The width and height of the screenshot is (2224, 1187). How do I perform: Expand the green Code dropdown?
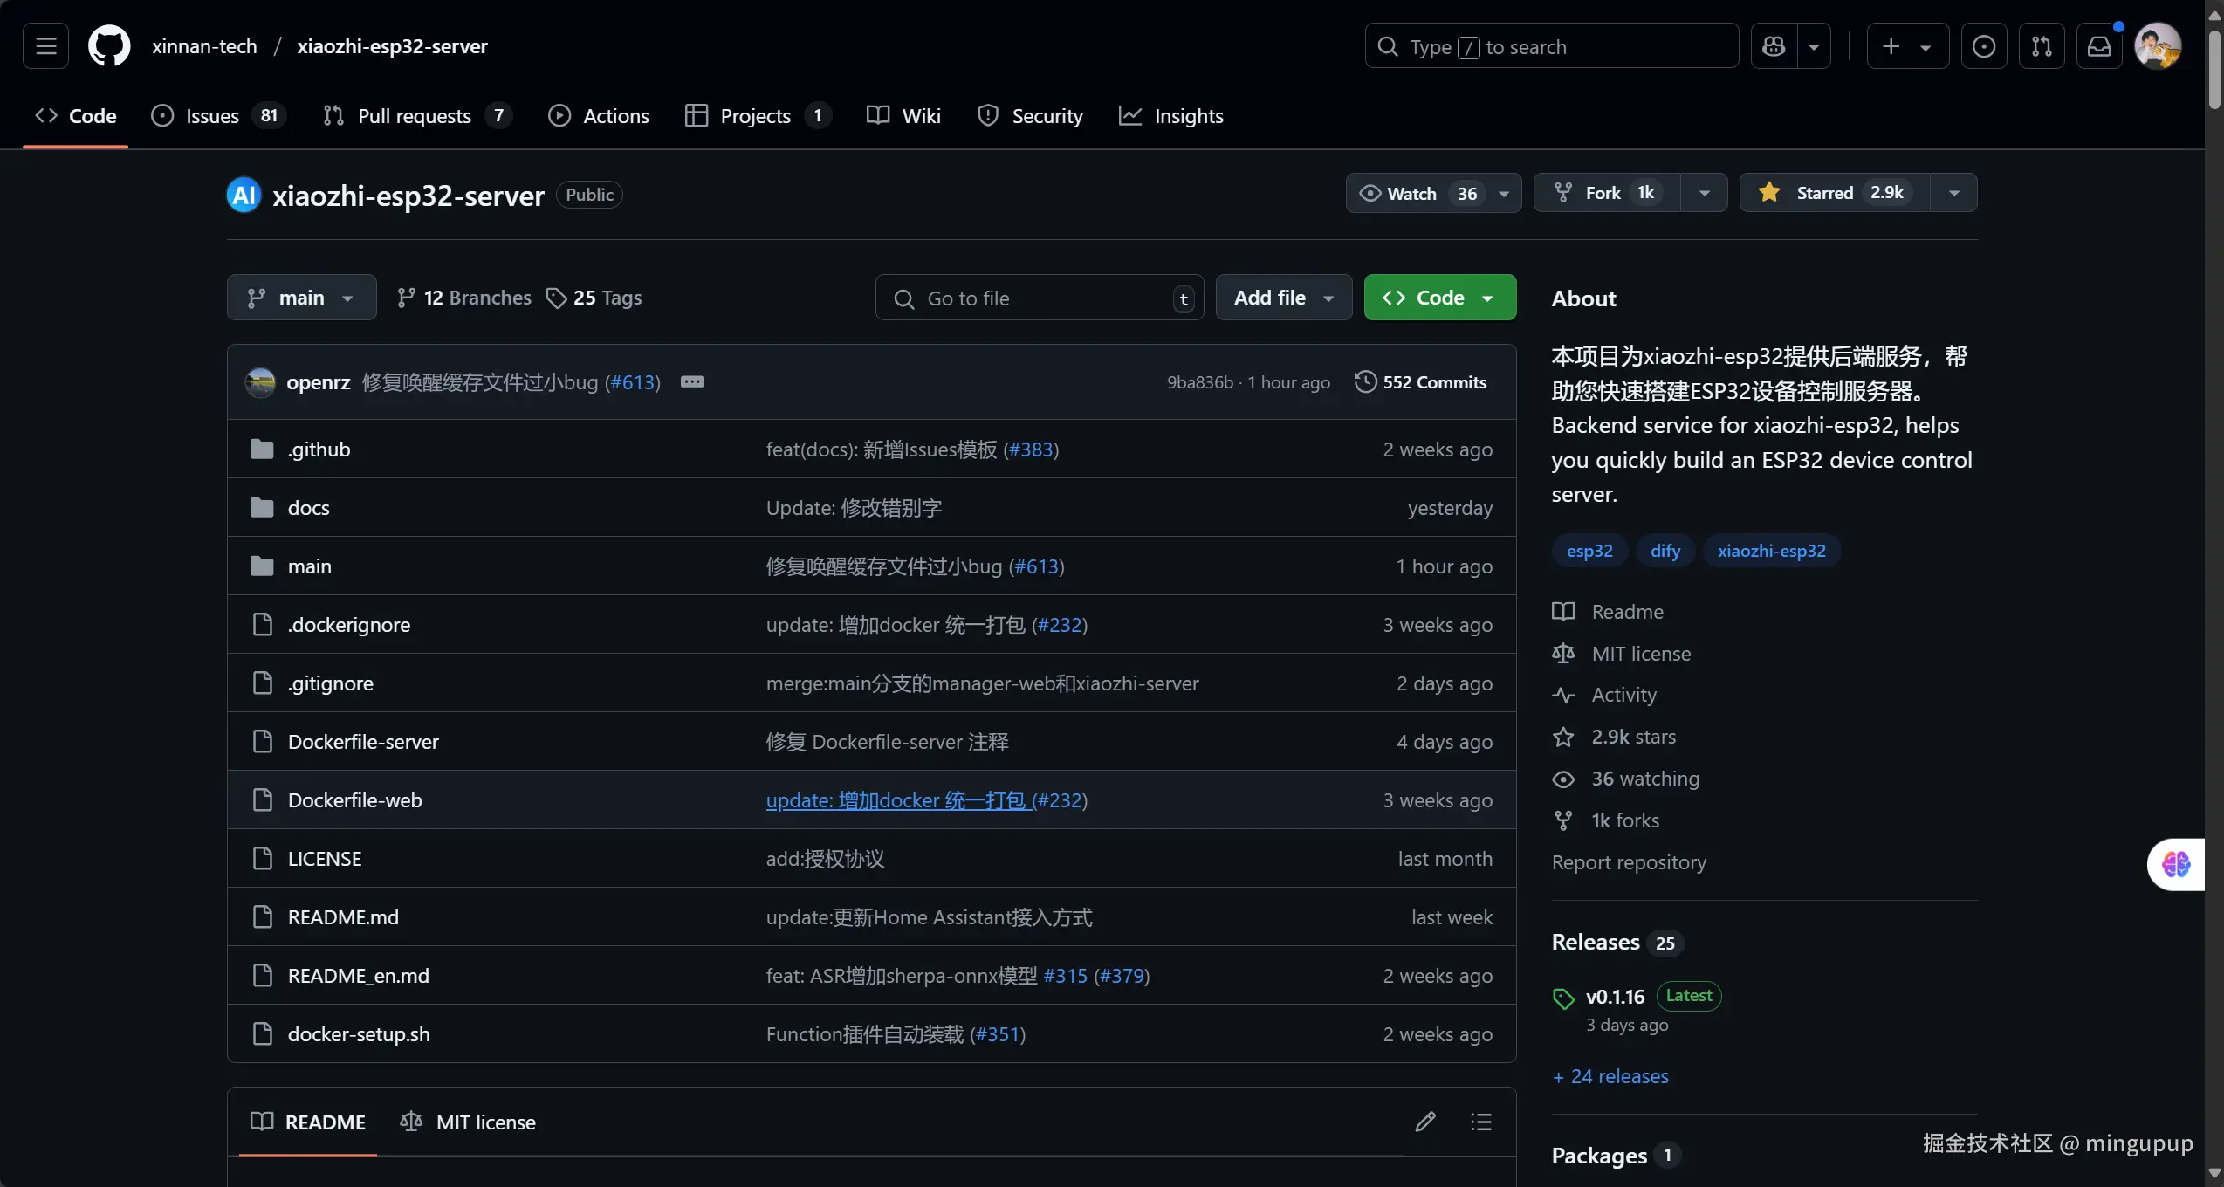click(x=1439, y=298)
